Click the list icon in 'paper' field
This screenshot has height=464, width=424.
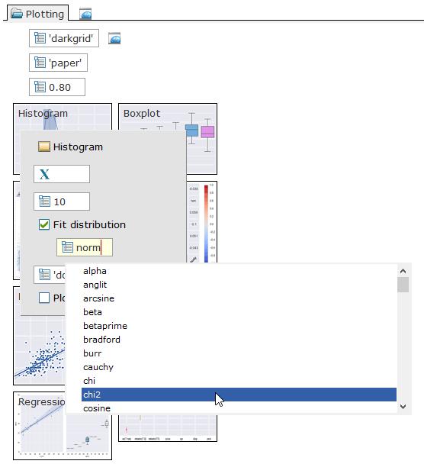coord(40,63)
